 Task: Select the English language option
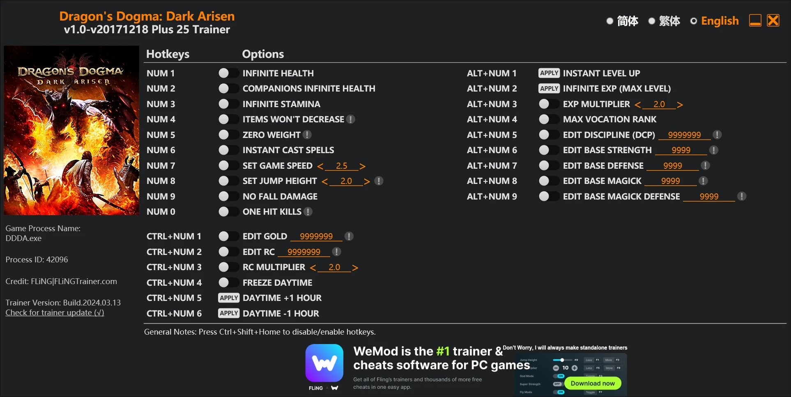point(714,21)
